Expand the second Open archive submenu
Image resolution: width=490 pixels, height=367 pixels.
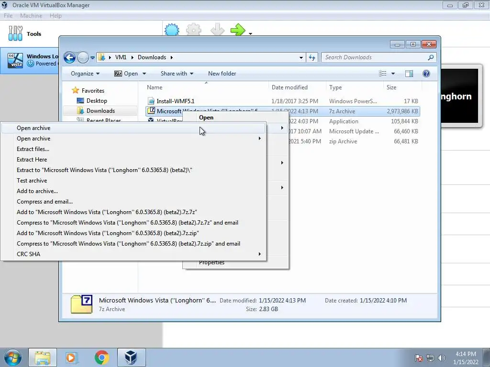coord(259,139)
